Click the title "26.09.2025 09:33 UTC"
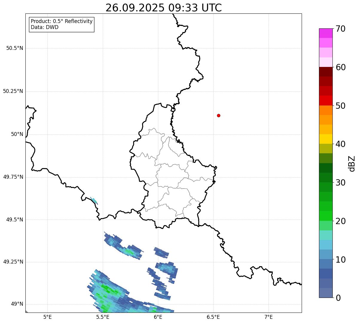This screenshot has width=359, height=323. [x=164, y=7]
